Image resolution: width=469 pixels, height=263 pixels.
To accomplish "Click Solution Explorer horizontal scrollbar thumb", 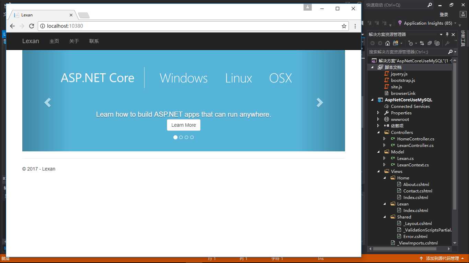I will (x=404, y=249).
